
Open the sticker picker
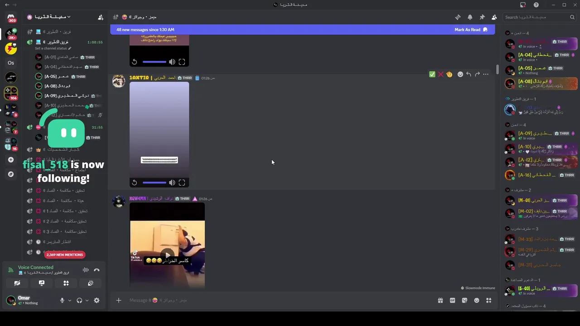click(x=464, y=300)
